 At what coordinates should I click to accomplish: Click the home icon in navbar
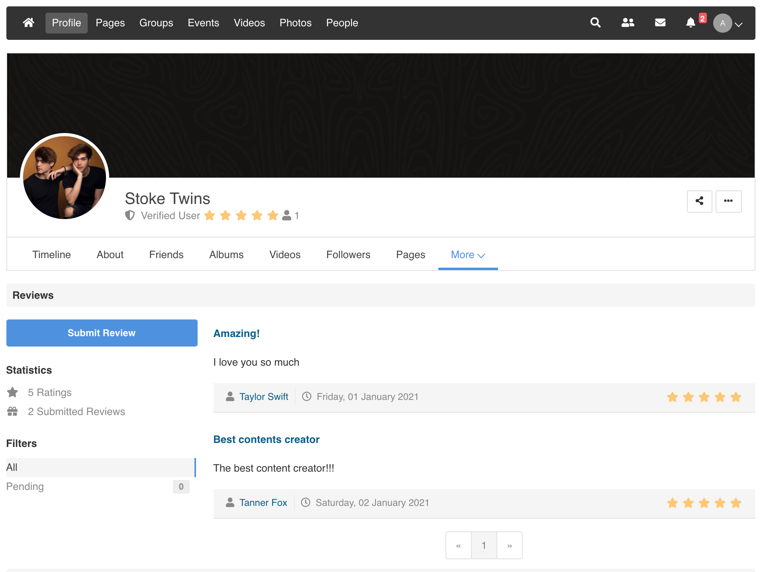click(x=28, y=23)
